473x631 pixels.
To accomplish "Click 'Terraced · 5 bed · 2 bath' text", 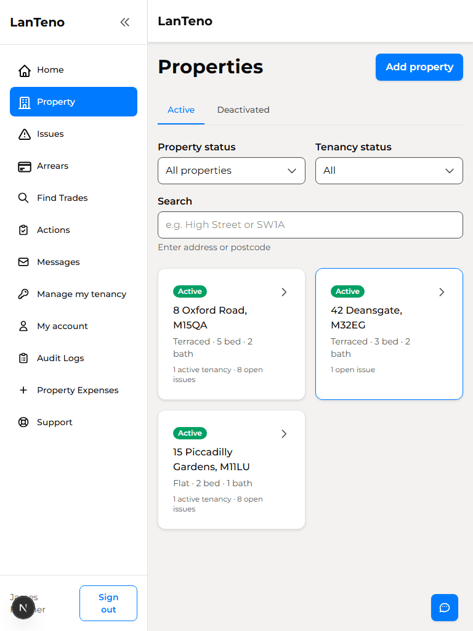I will [212, 348].
